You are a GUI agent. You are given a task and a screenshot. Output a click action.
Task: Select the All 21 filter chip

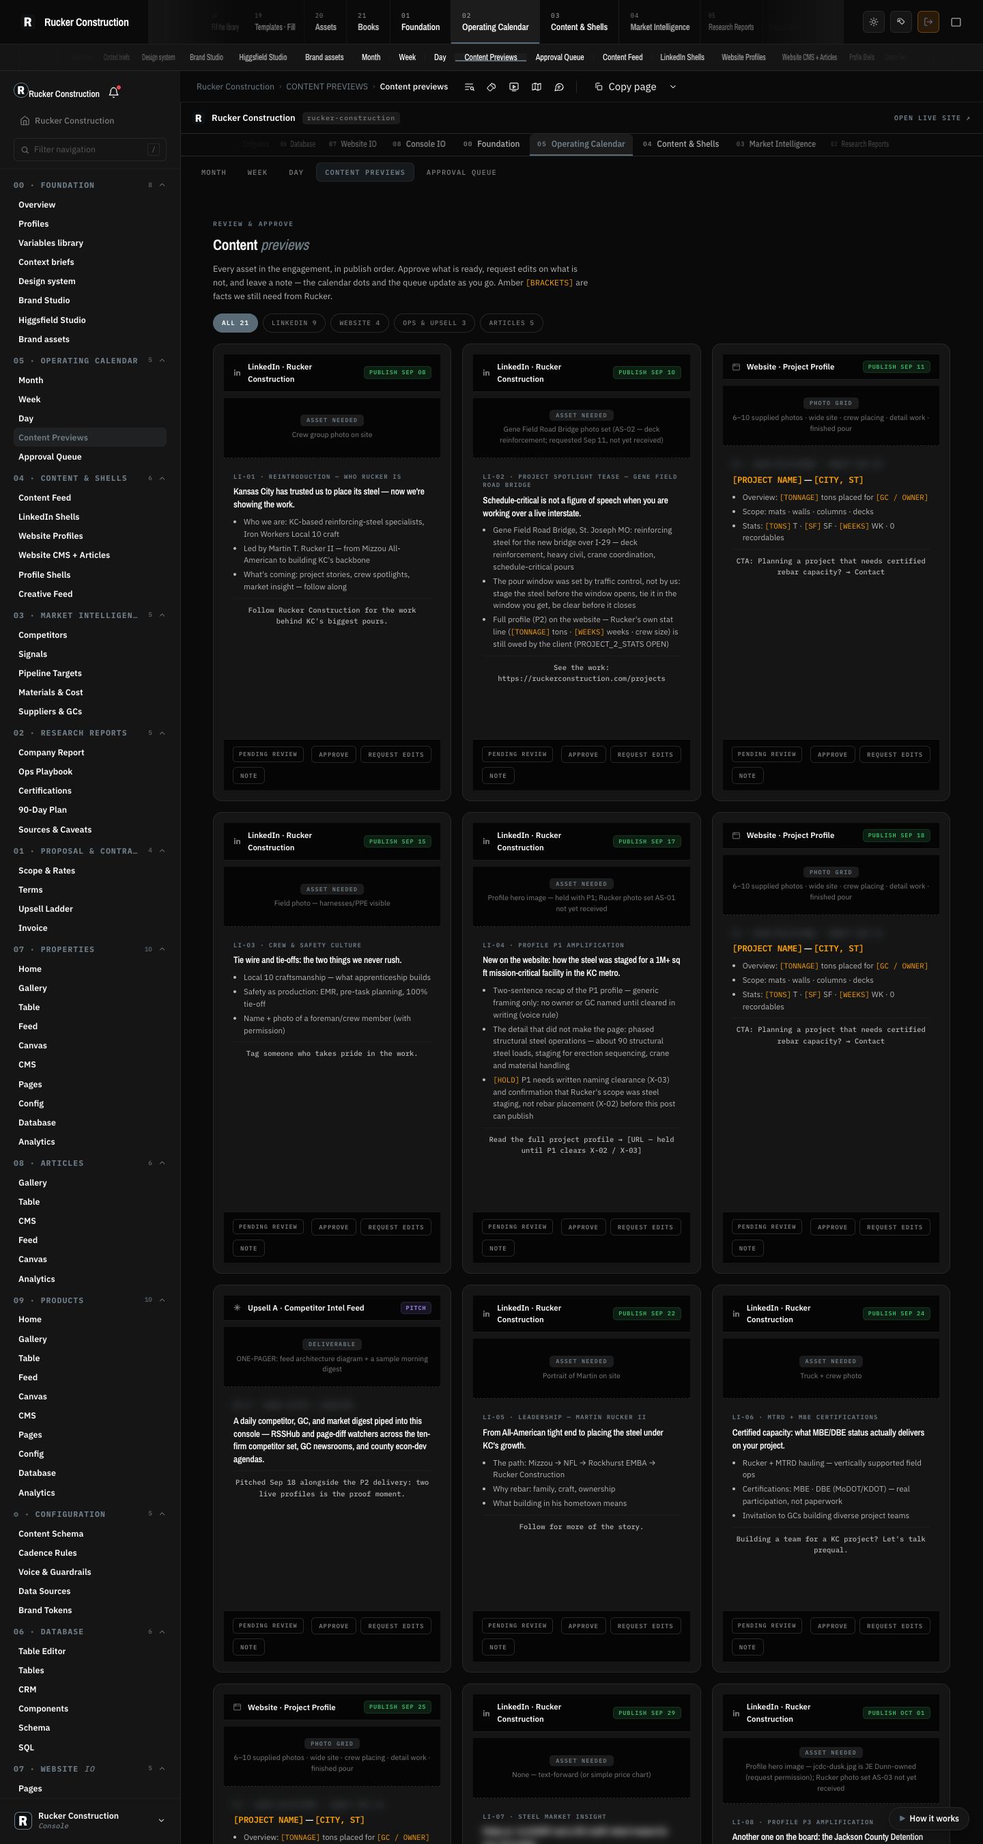click(x=236, y=323)
